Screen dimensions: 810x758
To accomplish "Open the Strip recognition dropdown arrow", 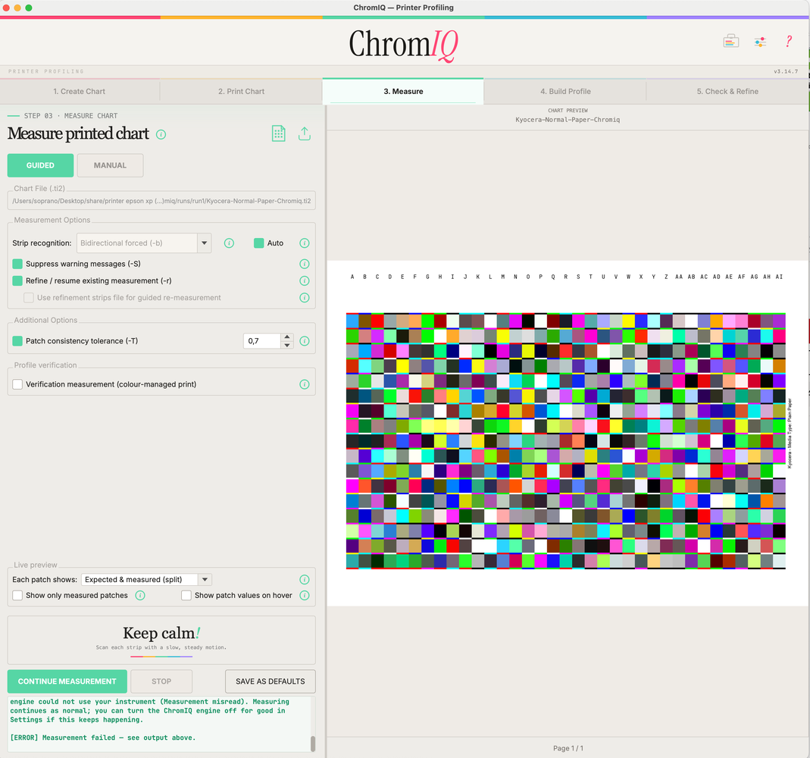I will (x=204, y=243).
